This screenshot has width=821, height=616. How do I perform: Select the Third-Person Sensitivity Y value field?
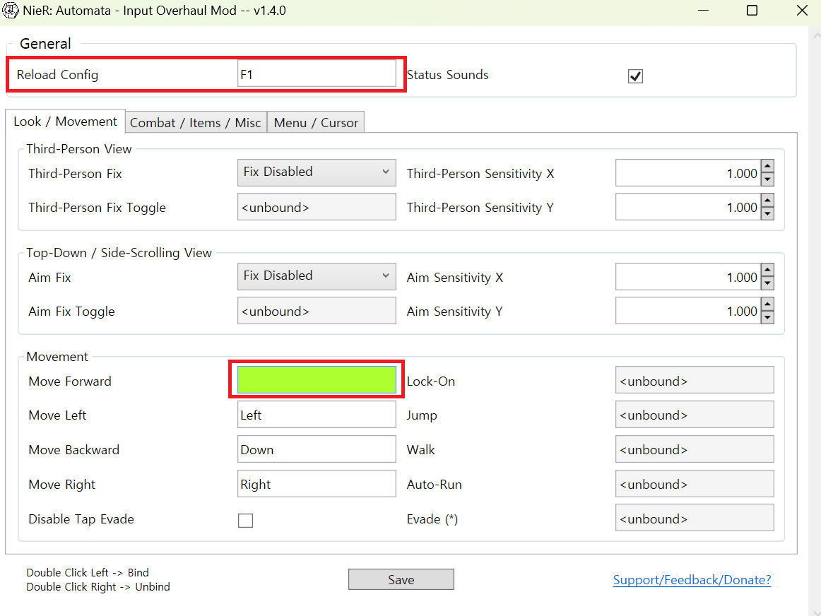tap(687, 207)
